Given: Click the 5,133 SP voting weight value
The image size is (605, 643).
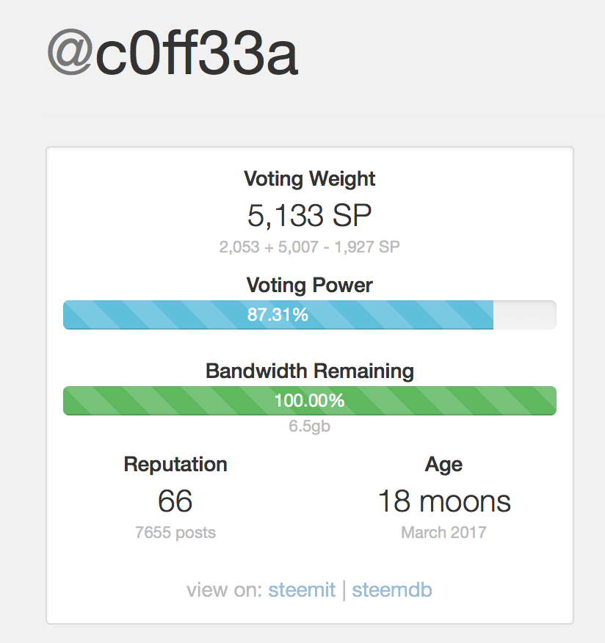Looking at the screenshot, I should 309,215.
